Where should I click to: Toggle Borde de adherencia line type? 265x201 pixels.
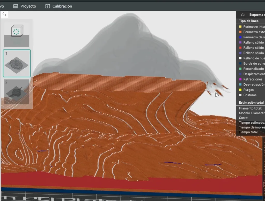pyautogui.click(x=254, y=63)
